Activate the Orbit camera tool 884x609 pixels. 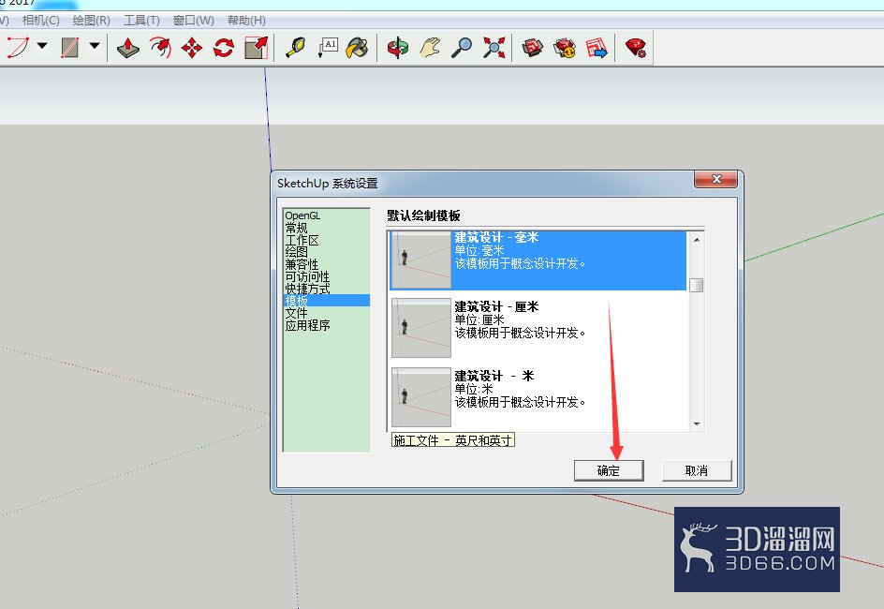[398, 48]
